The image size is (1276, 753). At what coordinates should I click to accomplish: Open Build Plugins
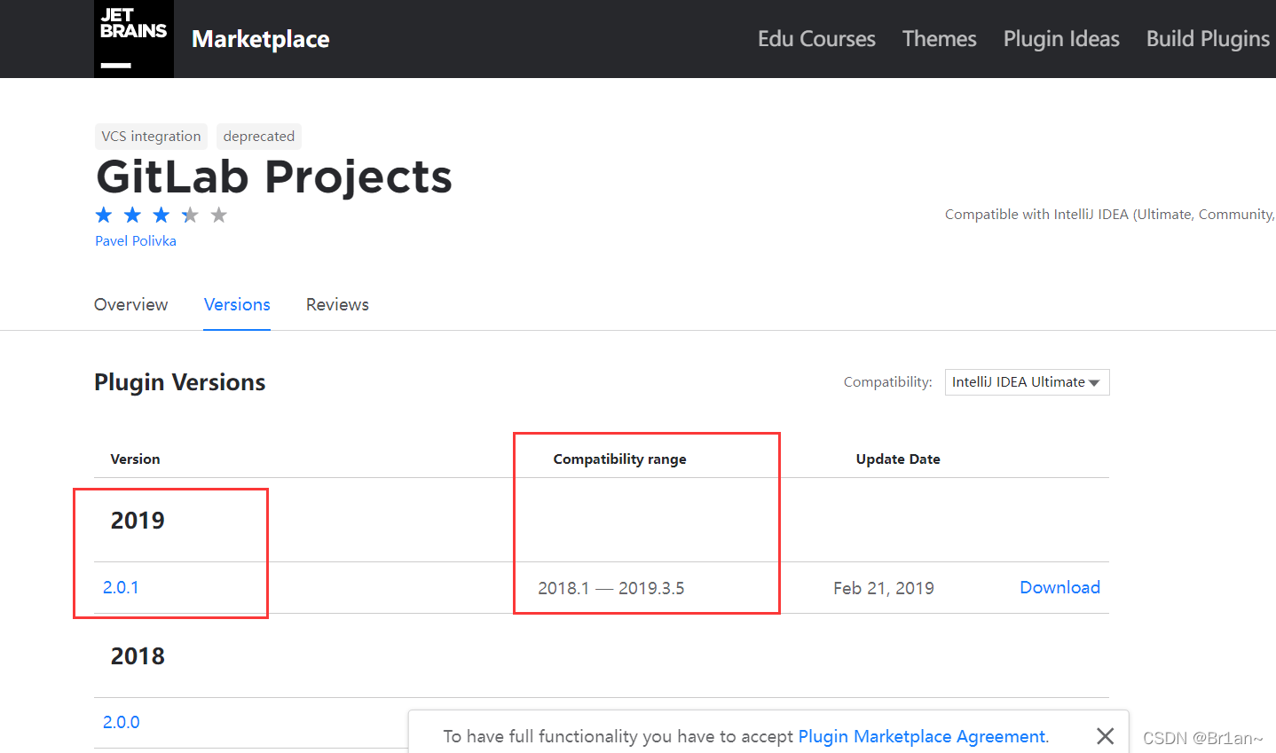click(x=1208, y=39)
